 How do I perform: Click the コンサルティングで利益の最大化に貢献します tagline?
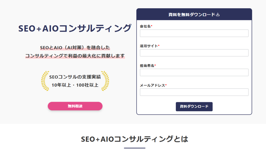[x=75, y=56]
